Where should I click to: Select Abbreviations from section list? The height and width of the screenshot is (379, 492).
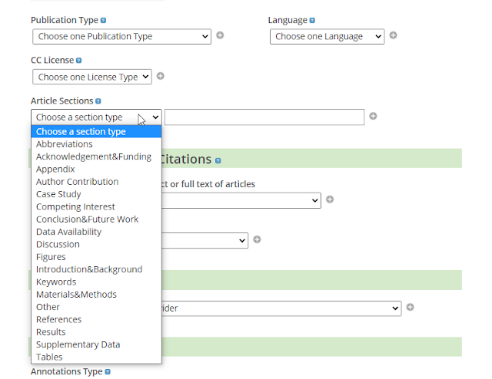click(x=96, y=144)
